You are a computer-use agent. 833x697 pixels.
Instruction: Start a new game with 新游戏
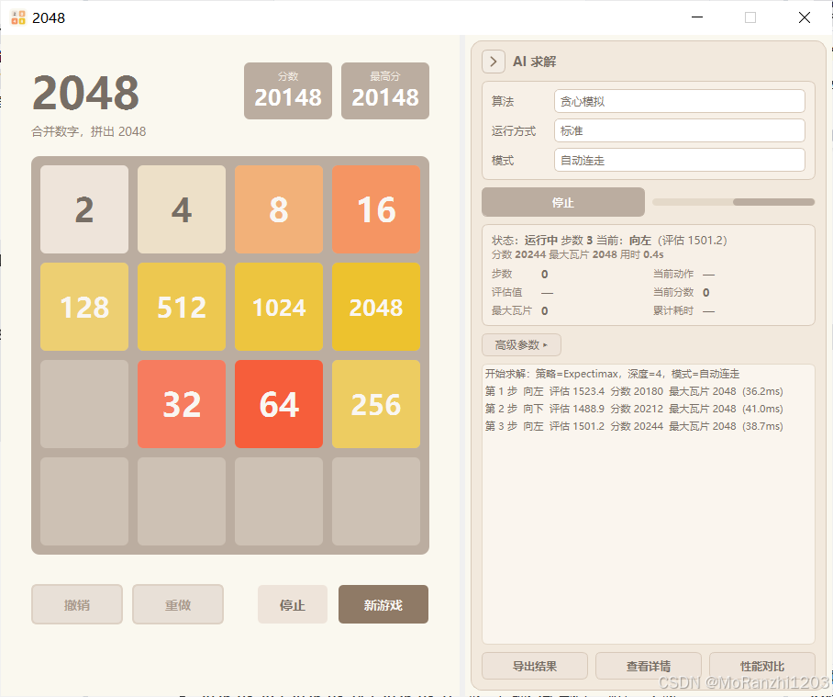click(383, 604)
